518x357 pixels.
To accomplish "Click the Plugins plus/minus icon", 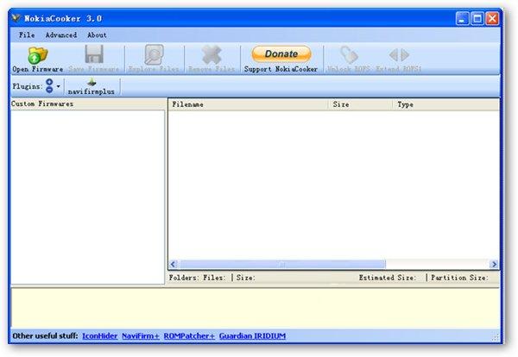I will click(x=49, y=85).
